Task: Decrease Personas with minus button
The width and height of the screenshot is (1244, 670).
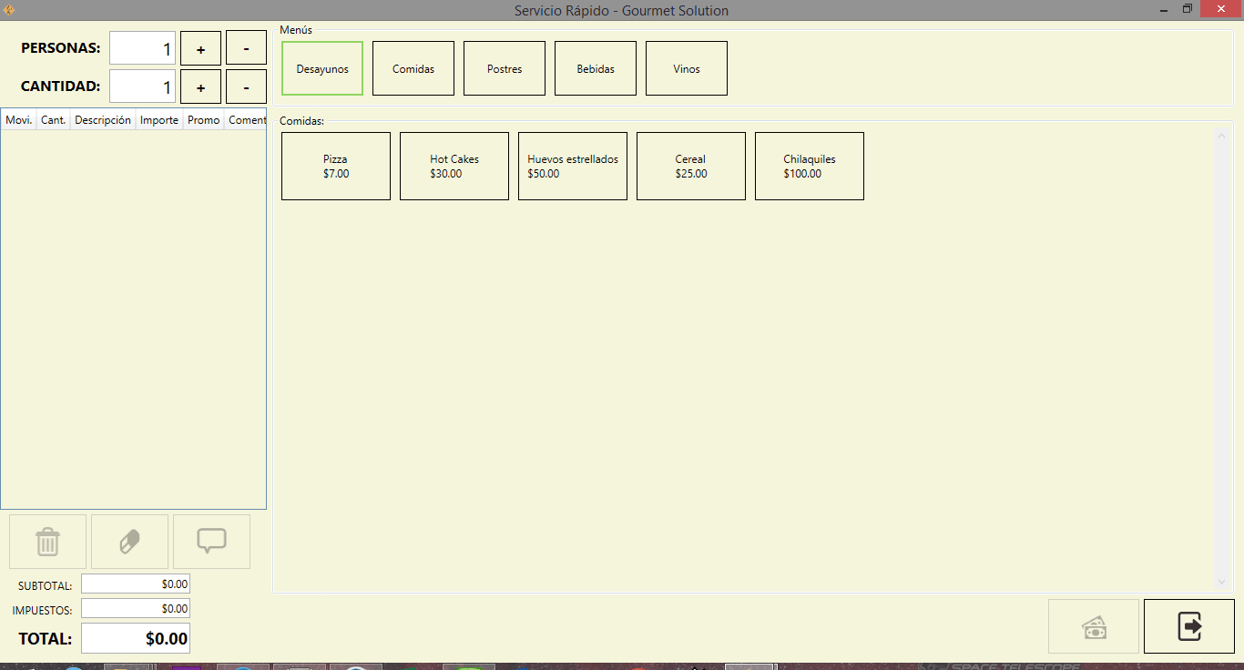Action: [246, 49]
